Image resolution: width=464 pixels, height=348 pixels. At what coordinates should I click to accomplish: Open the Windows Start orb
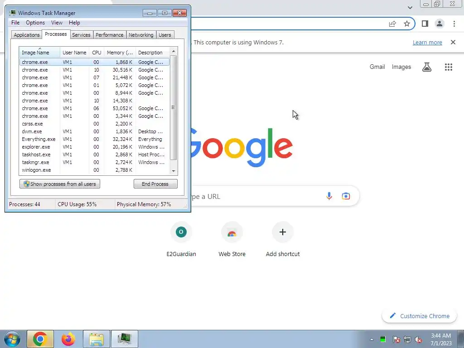tap(12, 339)
